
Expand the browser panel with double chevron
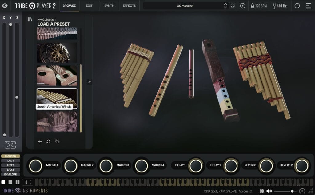point(90,82)
